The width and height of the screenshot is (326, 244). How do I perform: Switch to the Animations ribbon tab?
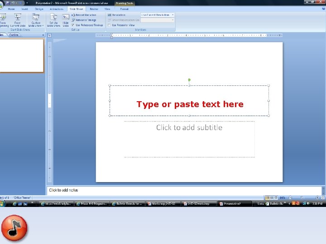(57, 9)
